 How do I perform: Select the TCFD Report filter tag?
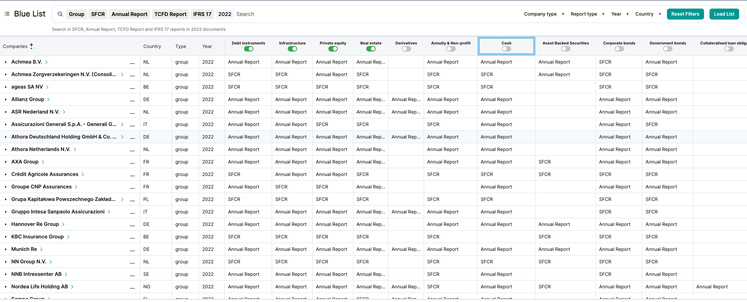click(170, 14)
